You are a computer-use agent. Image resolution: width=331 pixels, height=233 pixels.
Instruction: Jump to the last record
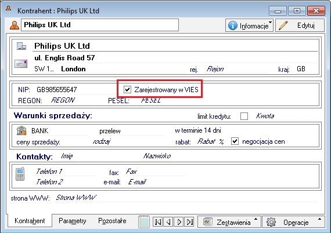click(x=189, y=222)
